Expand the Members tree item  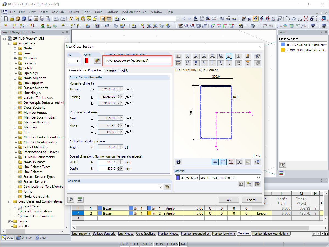coord(15,127)
